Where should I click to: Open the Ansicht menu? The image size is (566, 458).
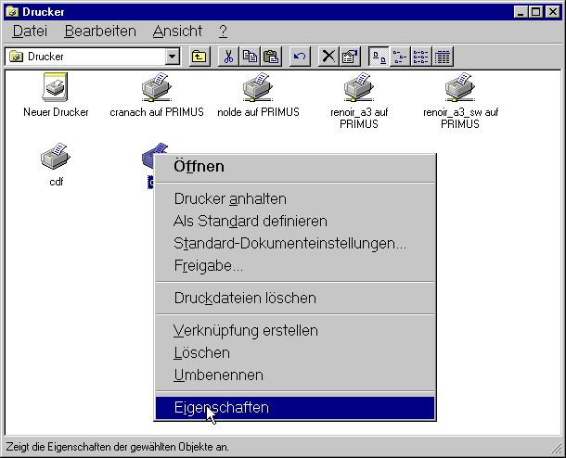coord(177,32)
